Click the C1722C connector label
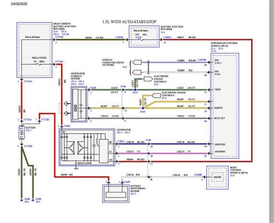This screenshot has width=274, height=223. click(x=45, y=120)
